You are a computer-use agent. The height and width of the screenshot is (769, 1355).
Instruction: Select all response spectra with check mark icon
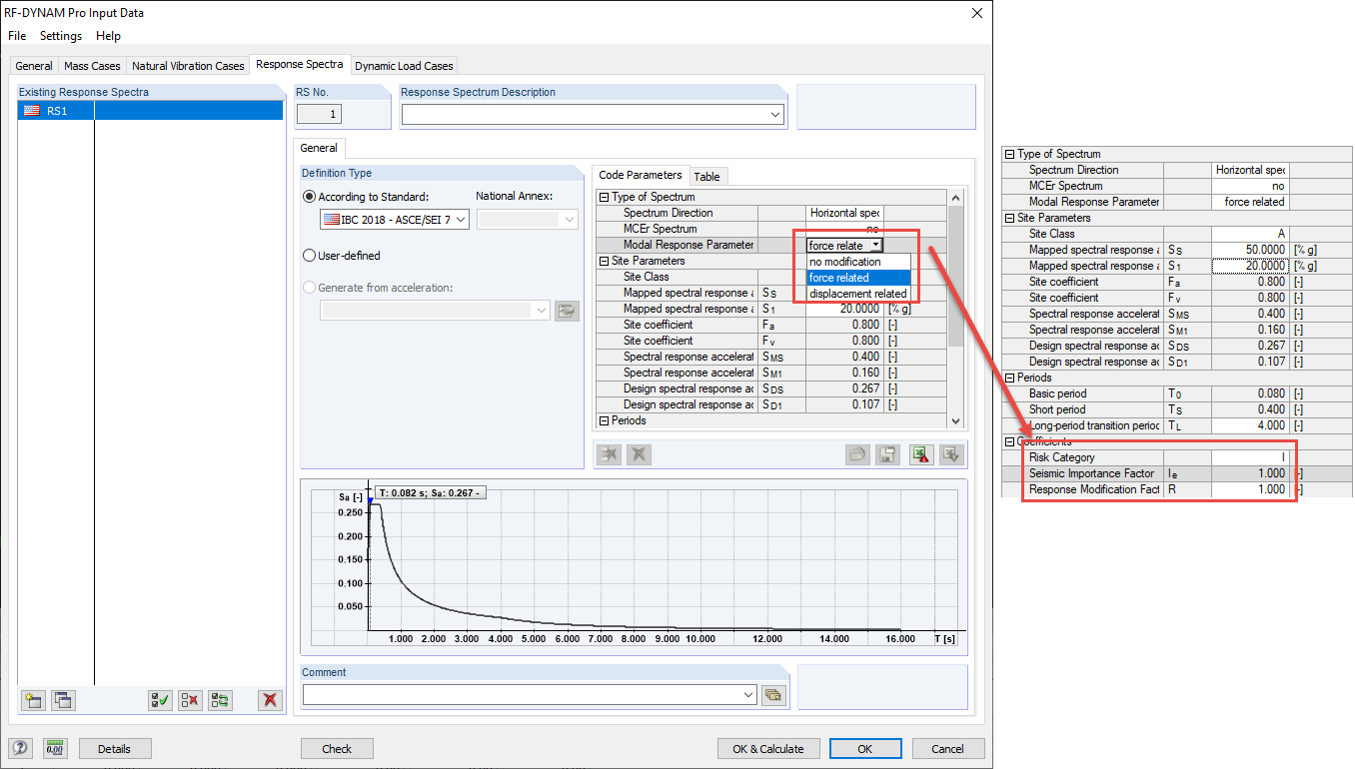tap(159, 700)
